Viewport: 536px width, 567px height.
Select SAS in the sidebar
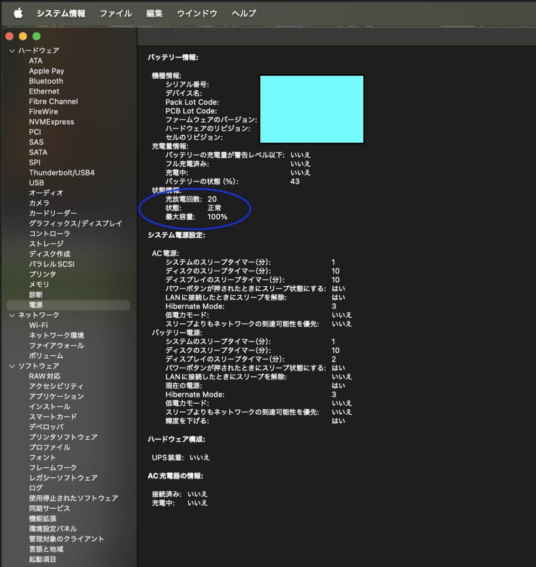[36, 142]
